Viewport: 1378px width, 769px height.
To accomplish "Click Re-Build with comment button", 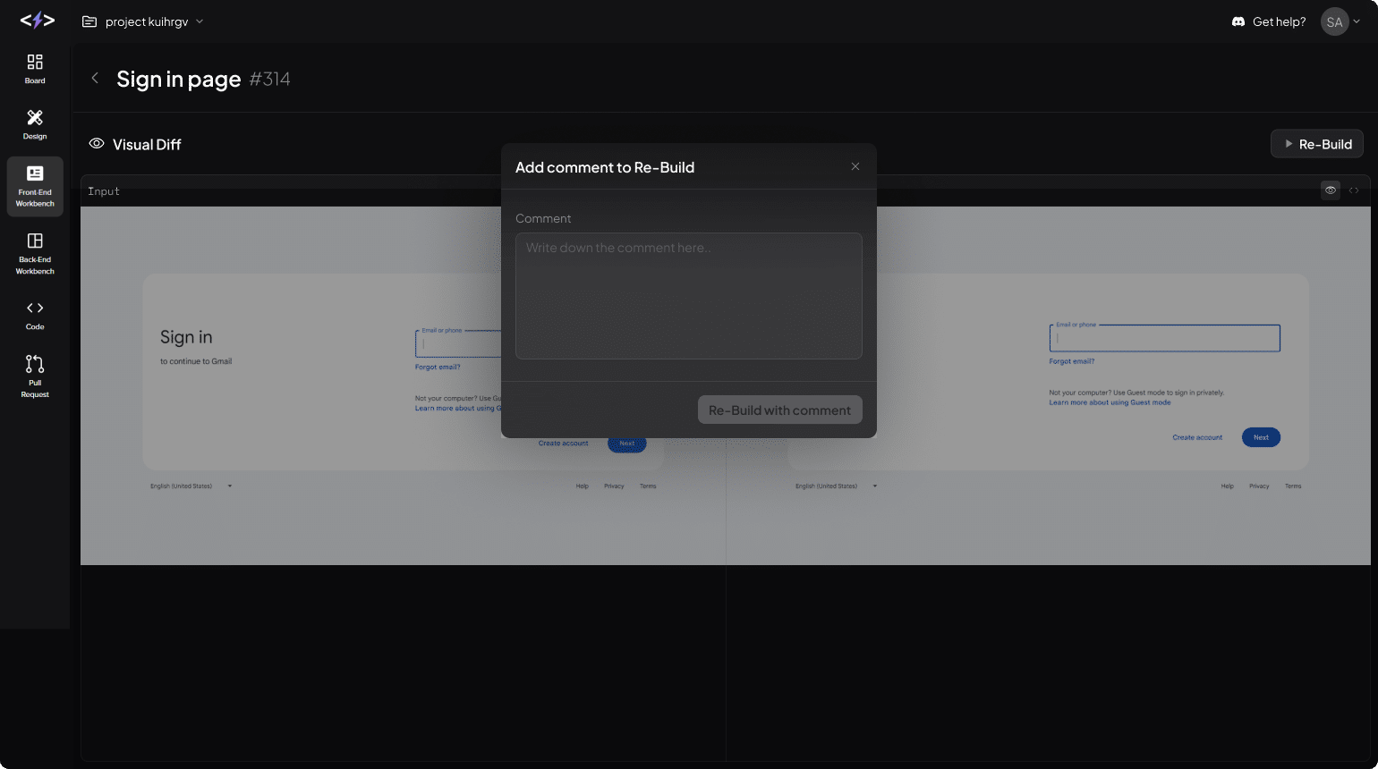I will pyautogui.click(x=779, y=410).
